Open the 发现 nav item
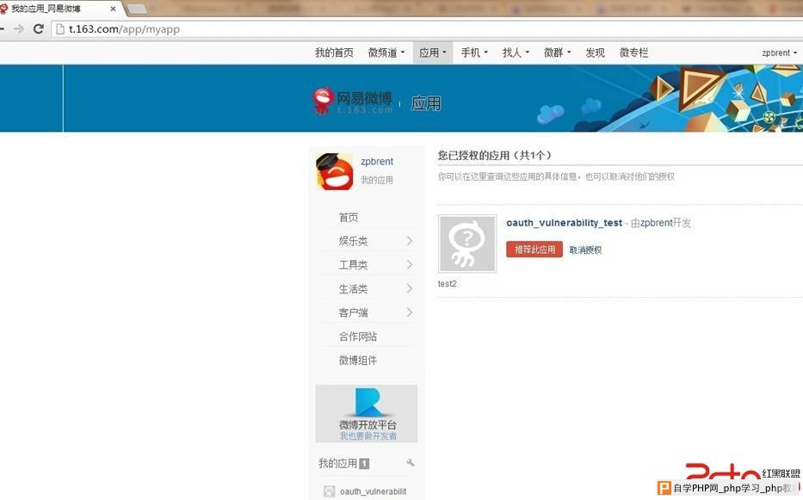 [x=595, y=52]
